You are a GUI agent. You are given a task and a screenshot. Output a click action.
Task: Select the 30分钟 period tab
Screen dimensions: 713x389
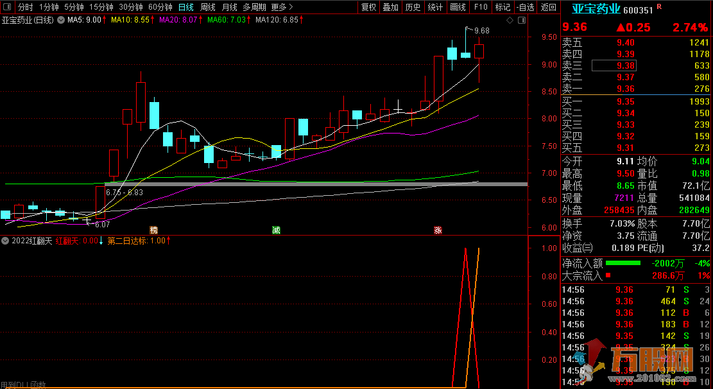click(131, 7)
